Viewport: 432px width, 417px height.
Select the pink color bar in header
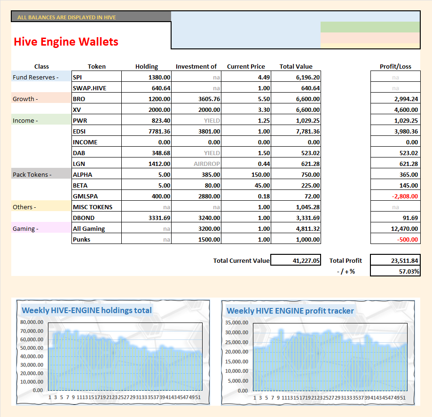[370, 38]
